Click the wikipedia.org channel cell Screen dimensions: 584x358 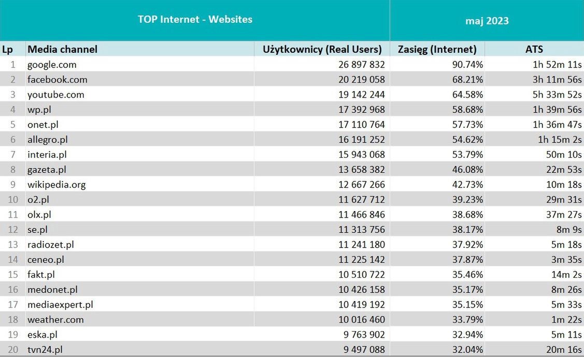[x=56, y=185]
